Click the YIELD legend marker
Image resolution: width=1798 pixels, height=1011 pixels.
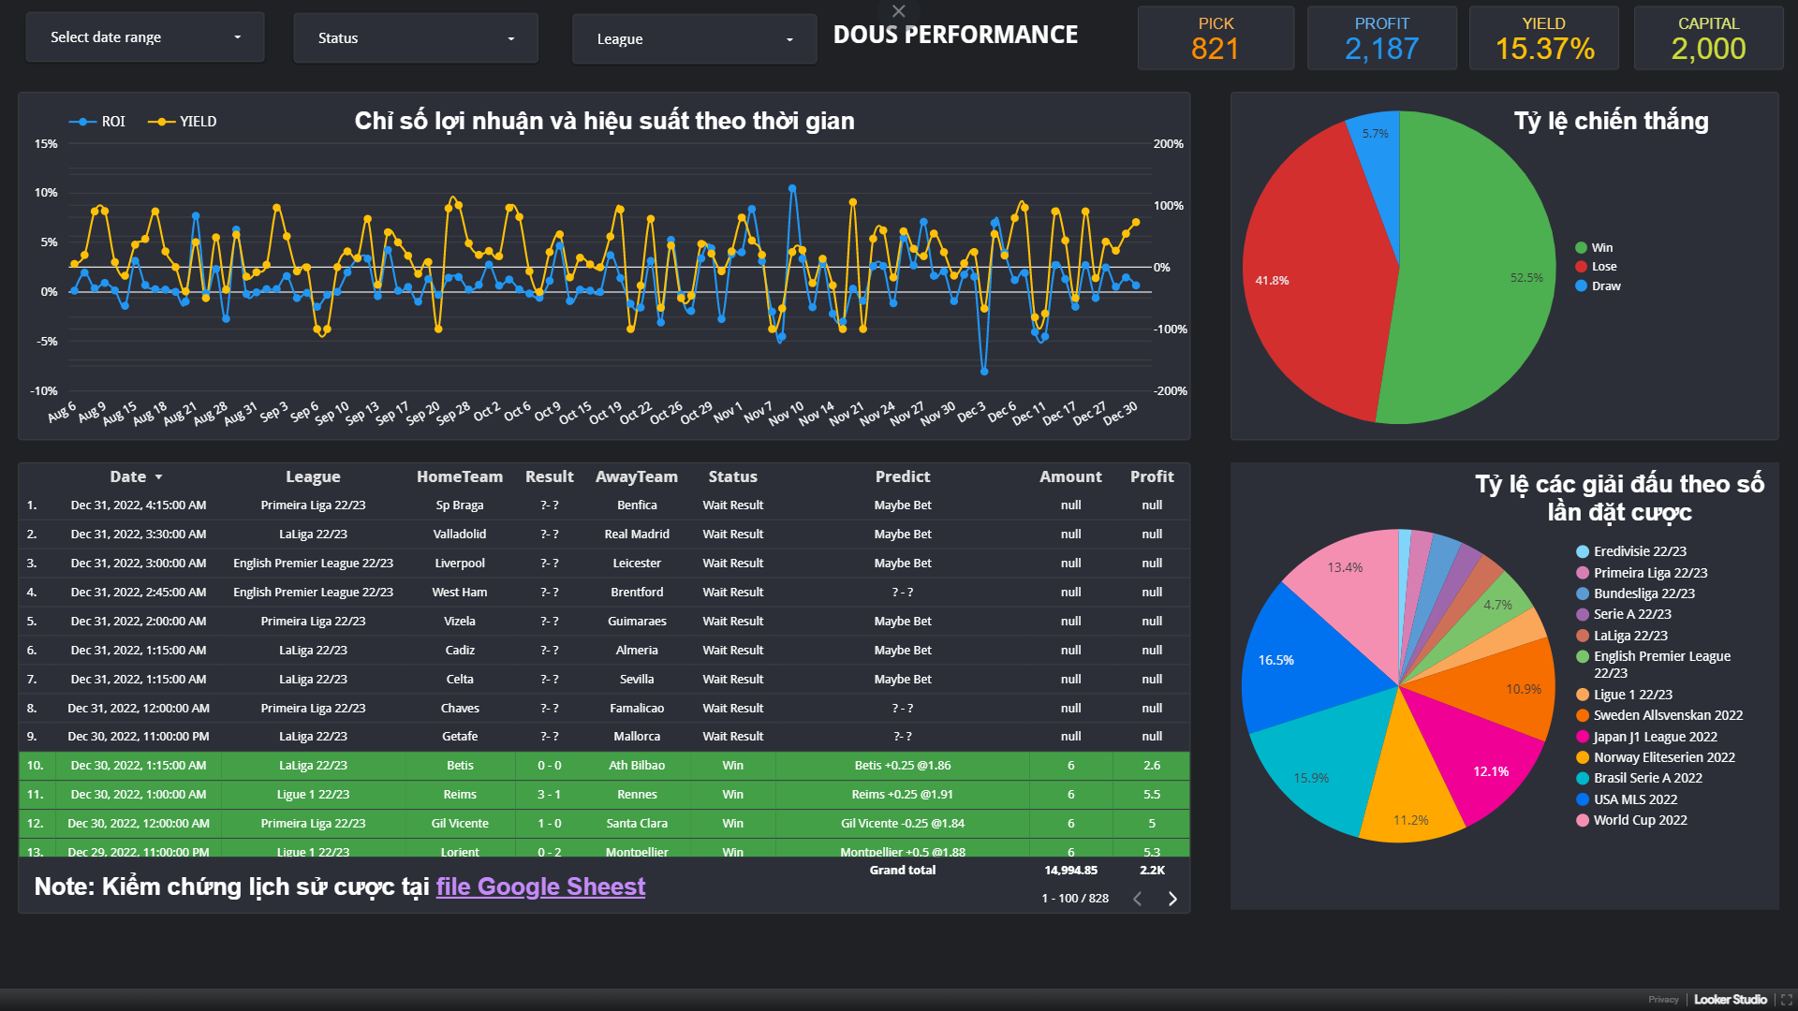(161, 122)
